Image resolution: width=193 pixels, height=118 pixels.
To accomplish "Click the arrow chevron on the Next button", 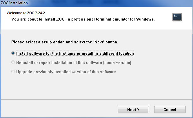I will (x=138, y=110).
